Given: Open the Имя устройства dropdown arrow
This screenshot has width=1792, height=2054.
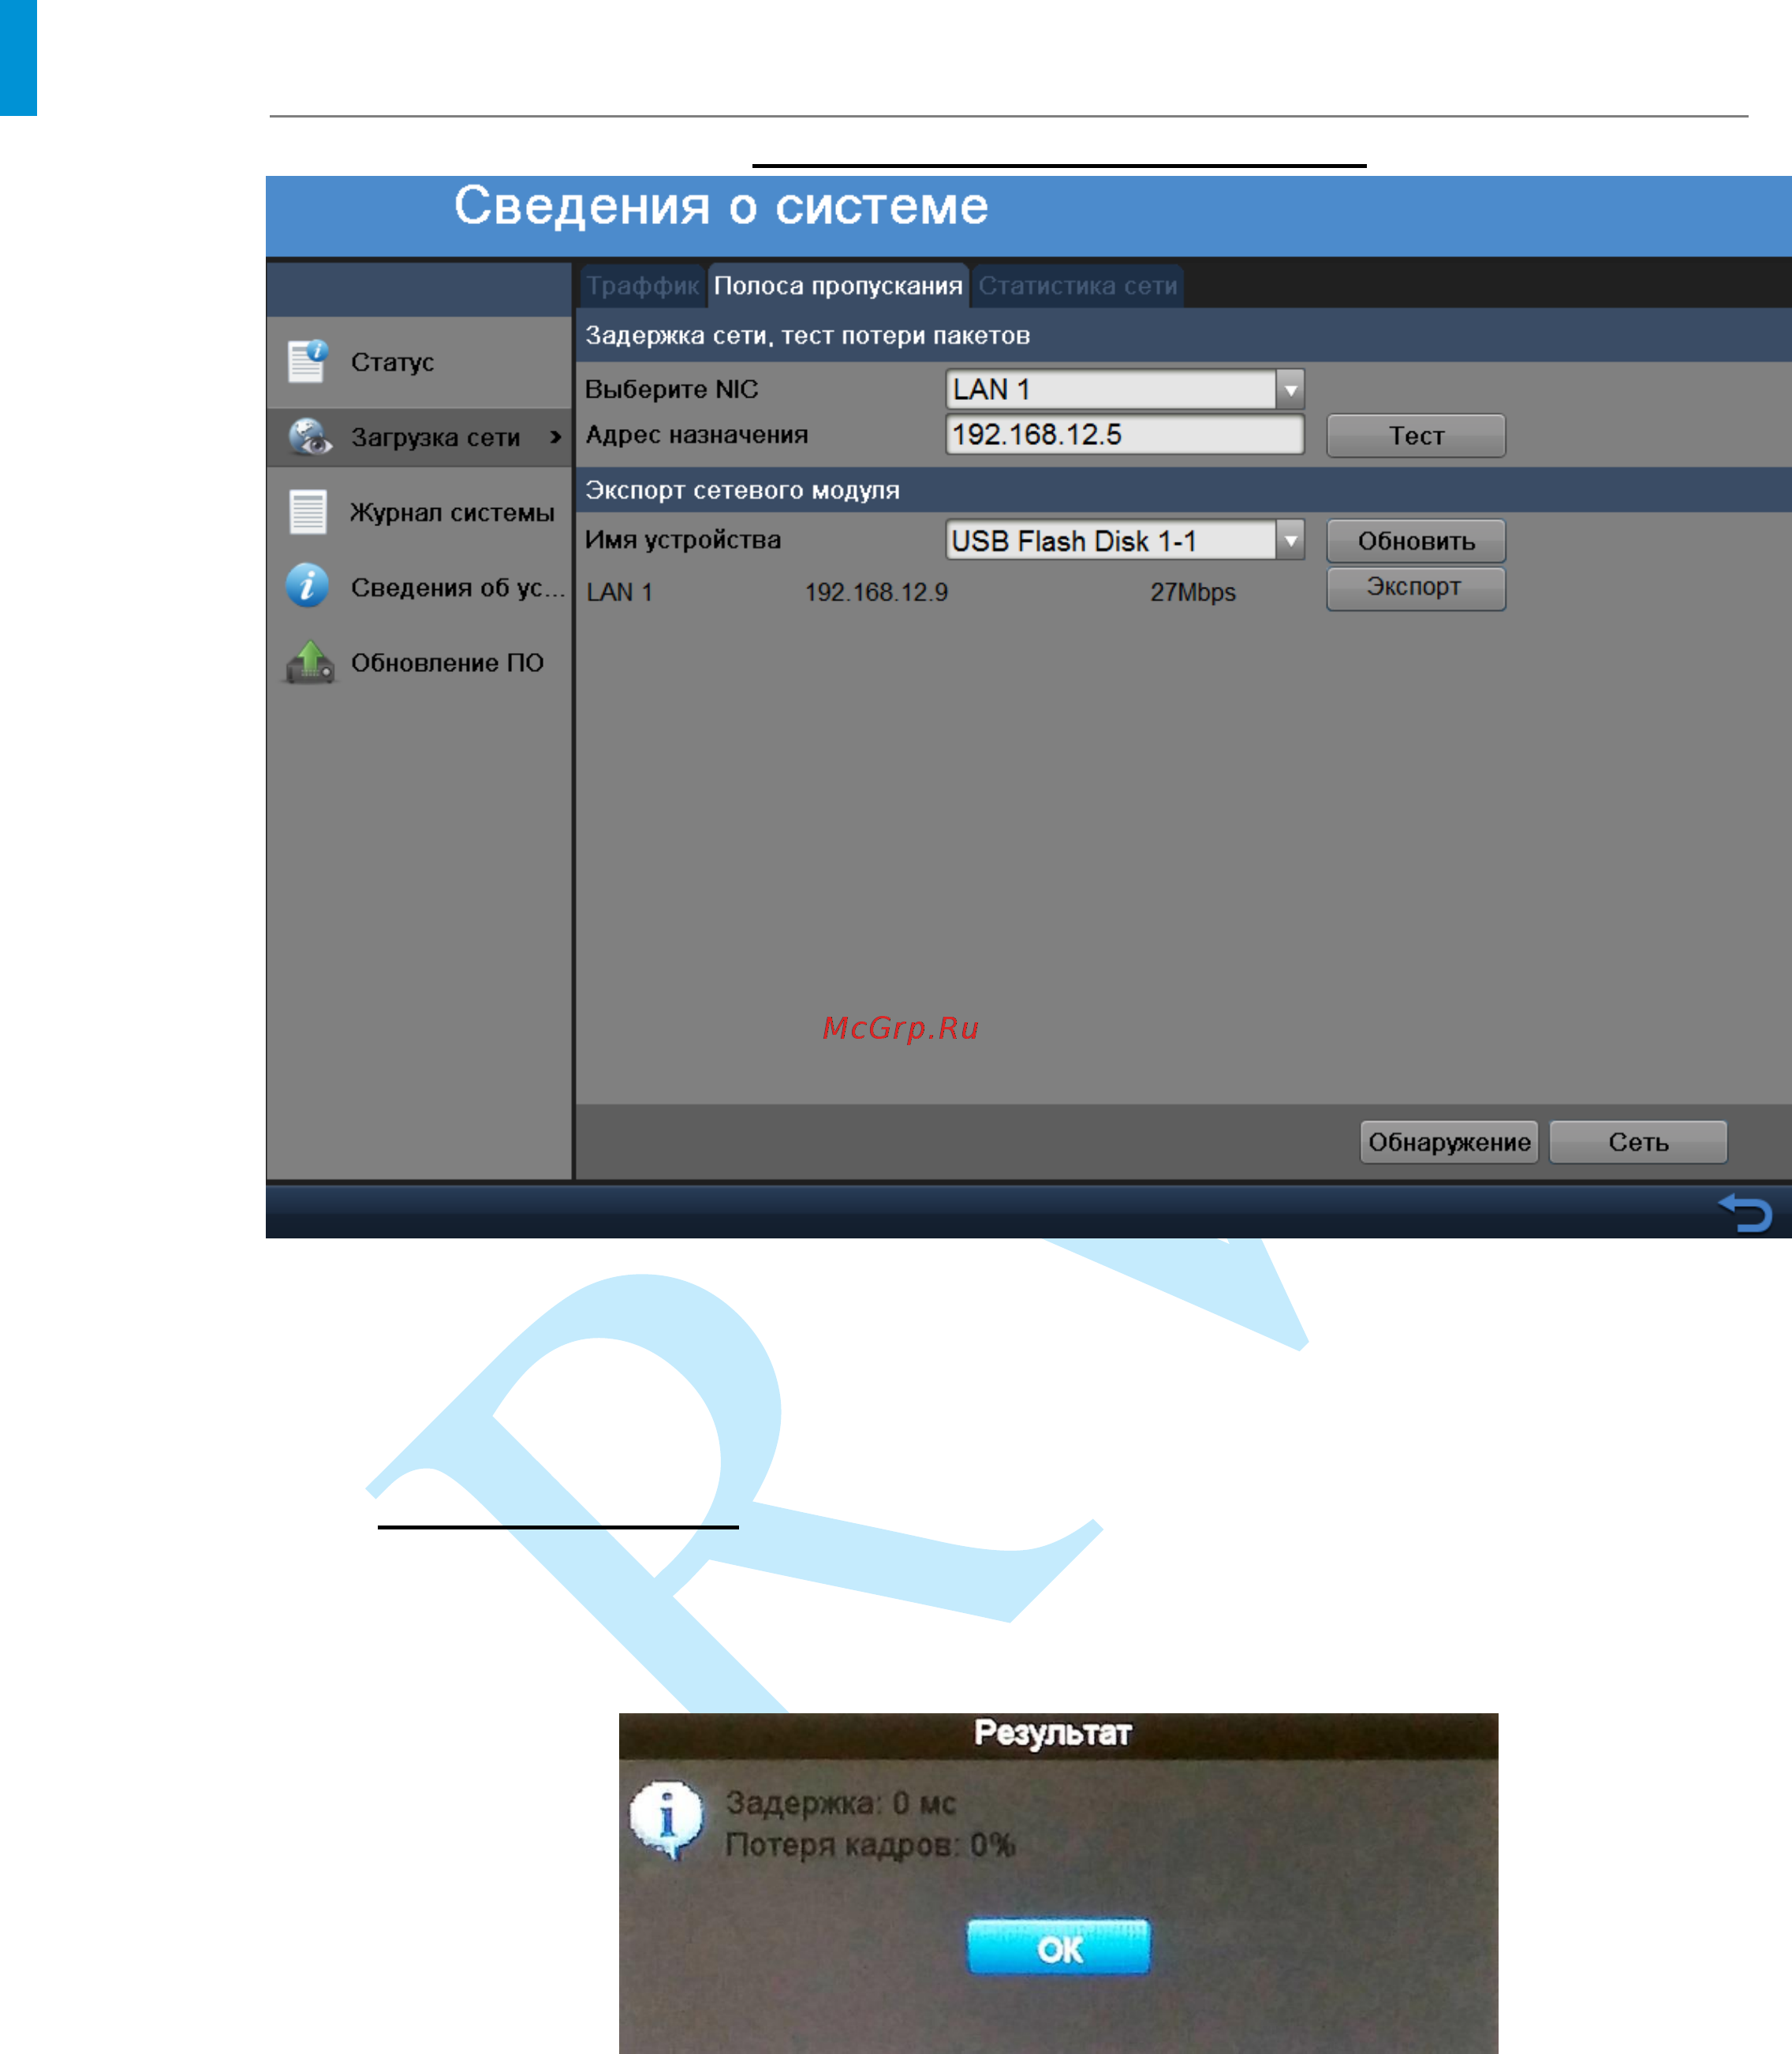Looking at the screenshot, I should coord(1290,541).
